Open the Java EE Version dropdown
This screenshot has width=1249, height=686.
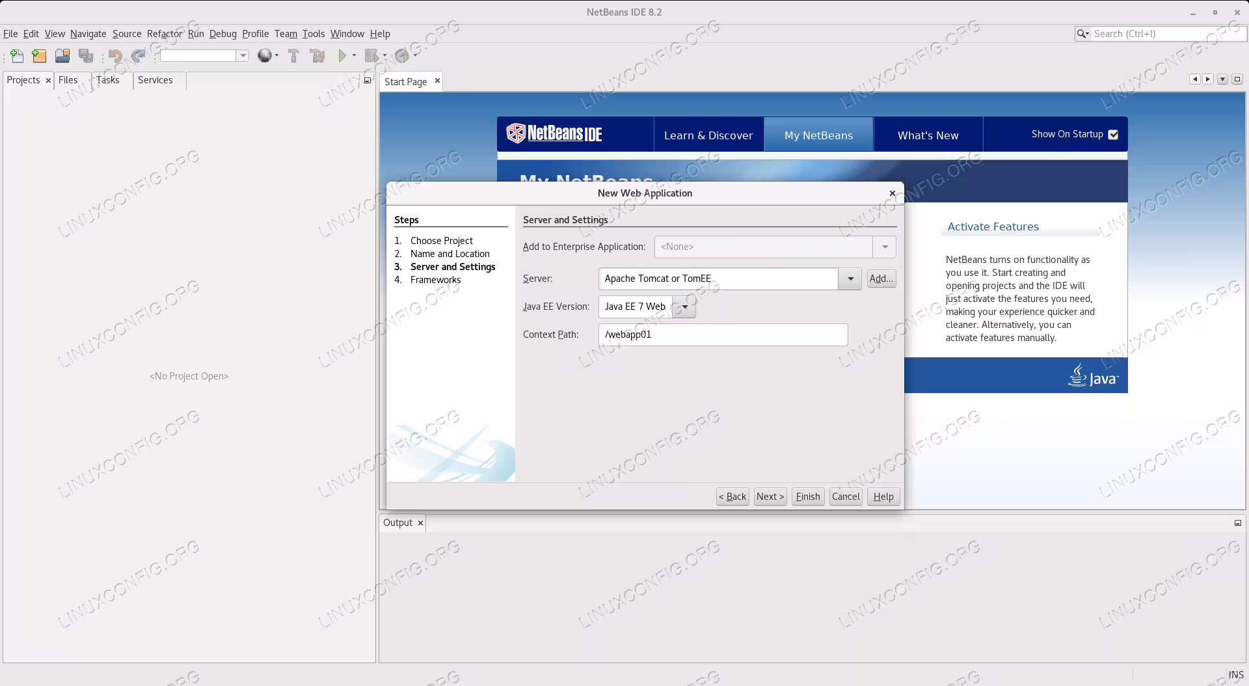(x=684, y=307)
